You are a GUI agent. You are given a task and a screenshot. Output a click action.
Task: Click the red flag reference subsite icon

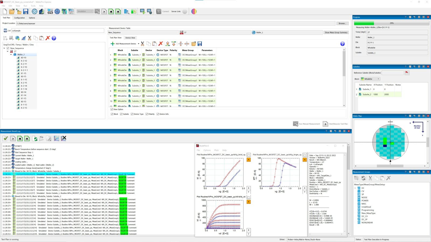pos(407,73)
